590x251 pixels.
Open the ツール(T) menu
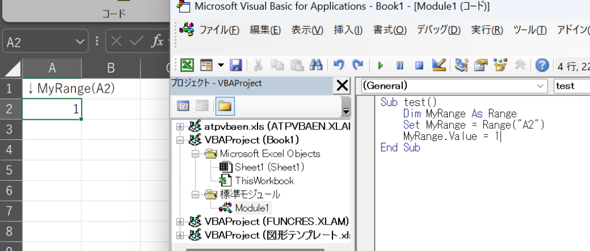[530, 30]
